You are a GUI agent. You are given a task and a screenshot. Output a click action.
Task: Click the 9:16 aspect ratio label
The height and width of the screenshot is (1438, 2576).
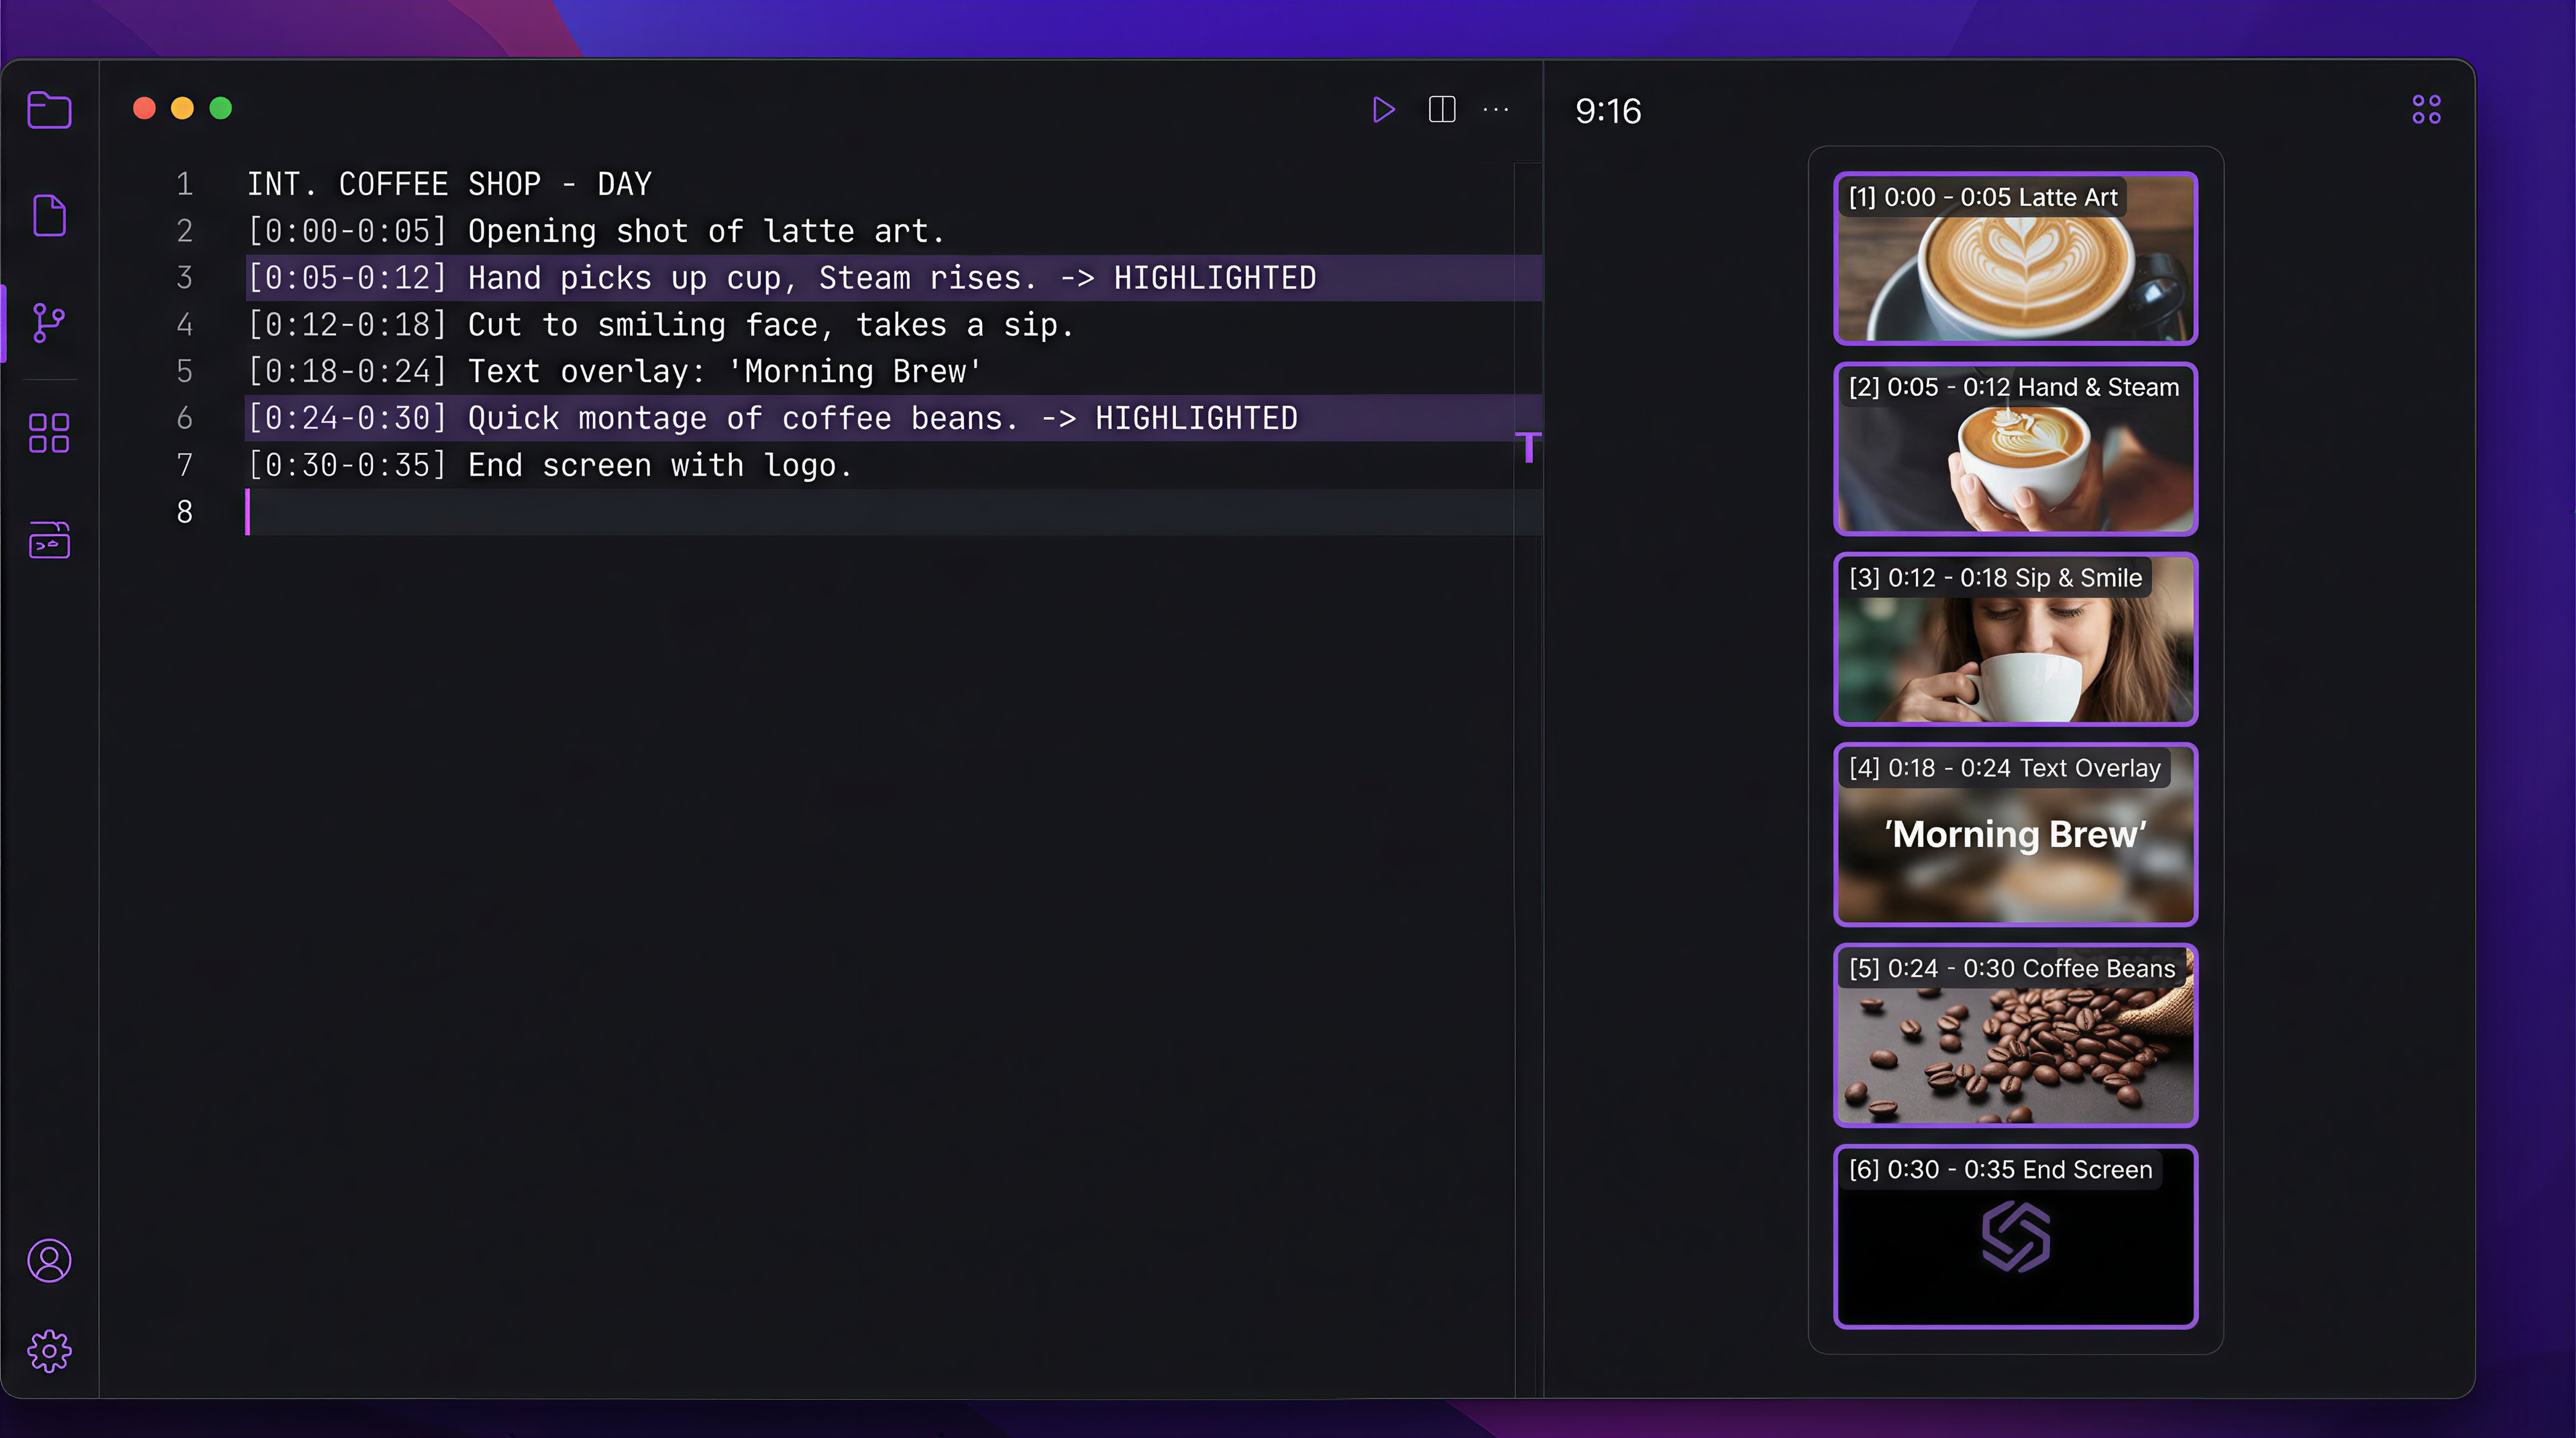click(x=1608, y=111)
